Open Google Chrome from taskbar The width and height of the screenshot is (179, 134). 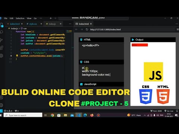[x=52, y=115]
